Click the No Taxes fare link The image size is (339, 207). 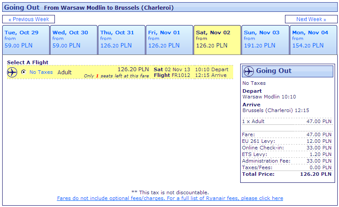click(41, 72)
